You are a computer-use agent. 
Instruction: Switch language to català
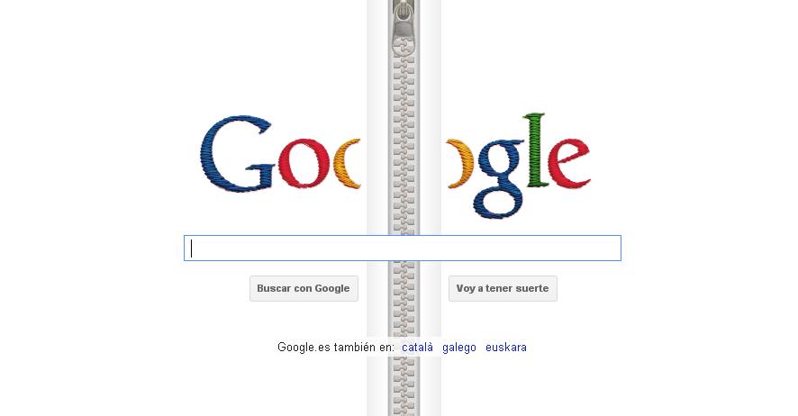pyautogui.click(x=417, y=348)
